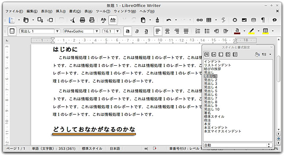
Task: Click the Styles and Formatting button on formatting bar
Action: coord(12,31)
